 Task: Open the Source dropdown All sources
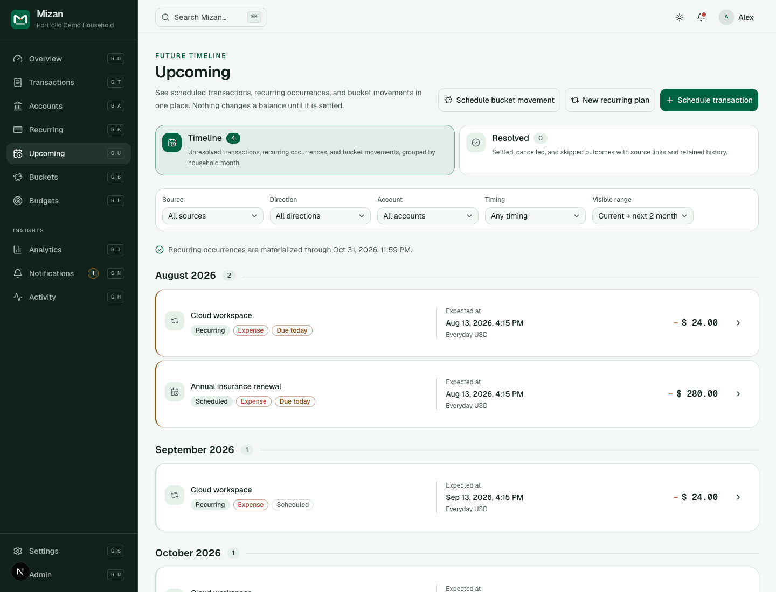[213, 216]
